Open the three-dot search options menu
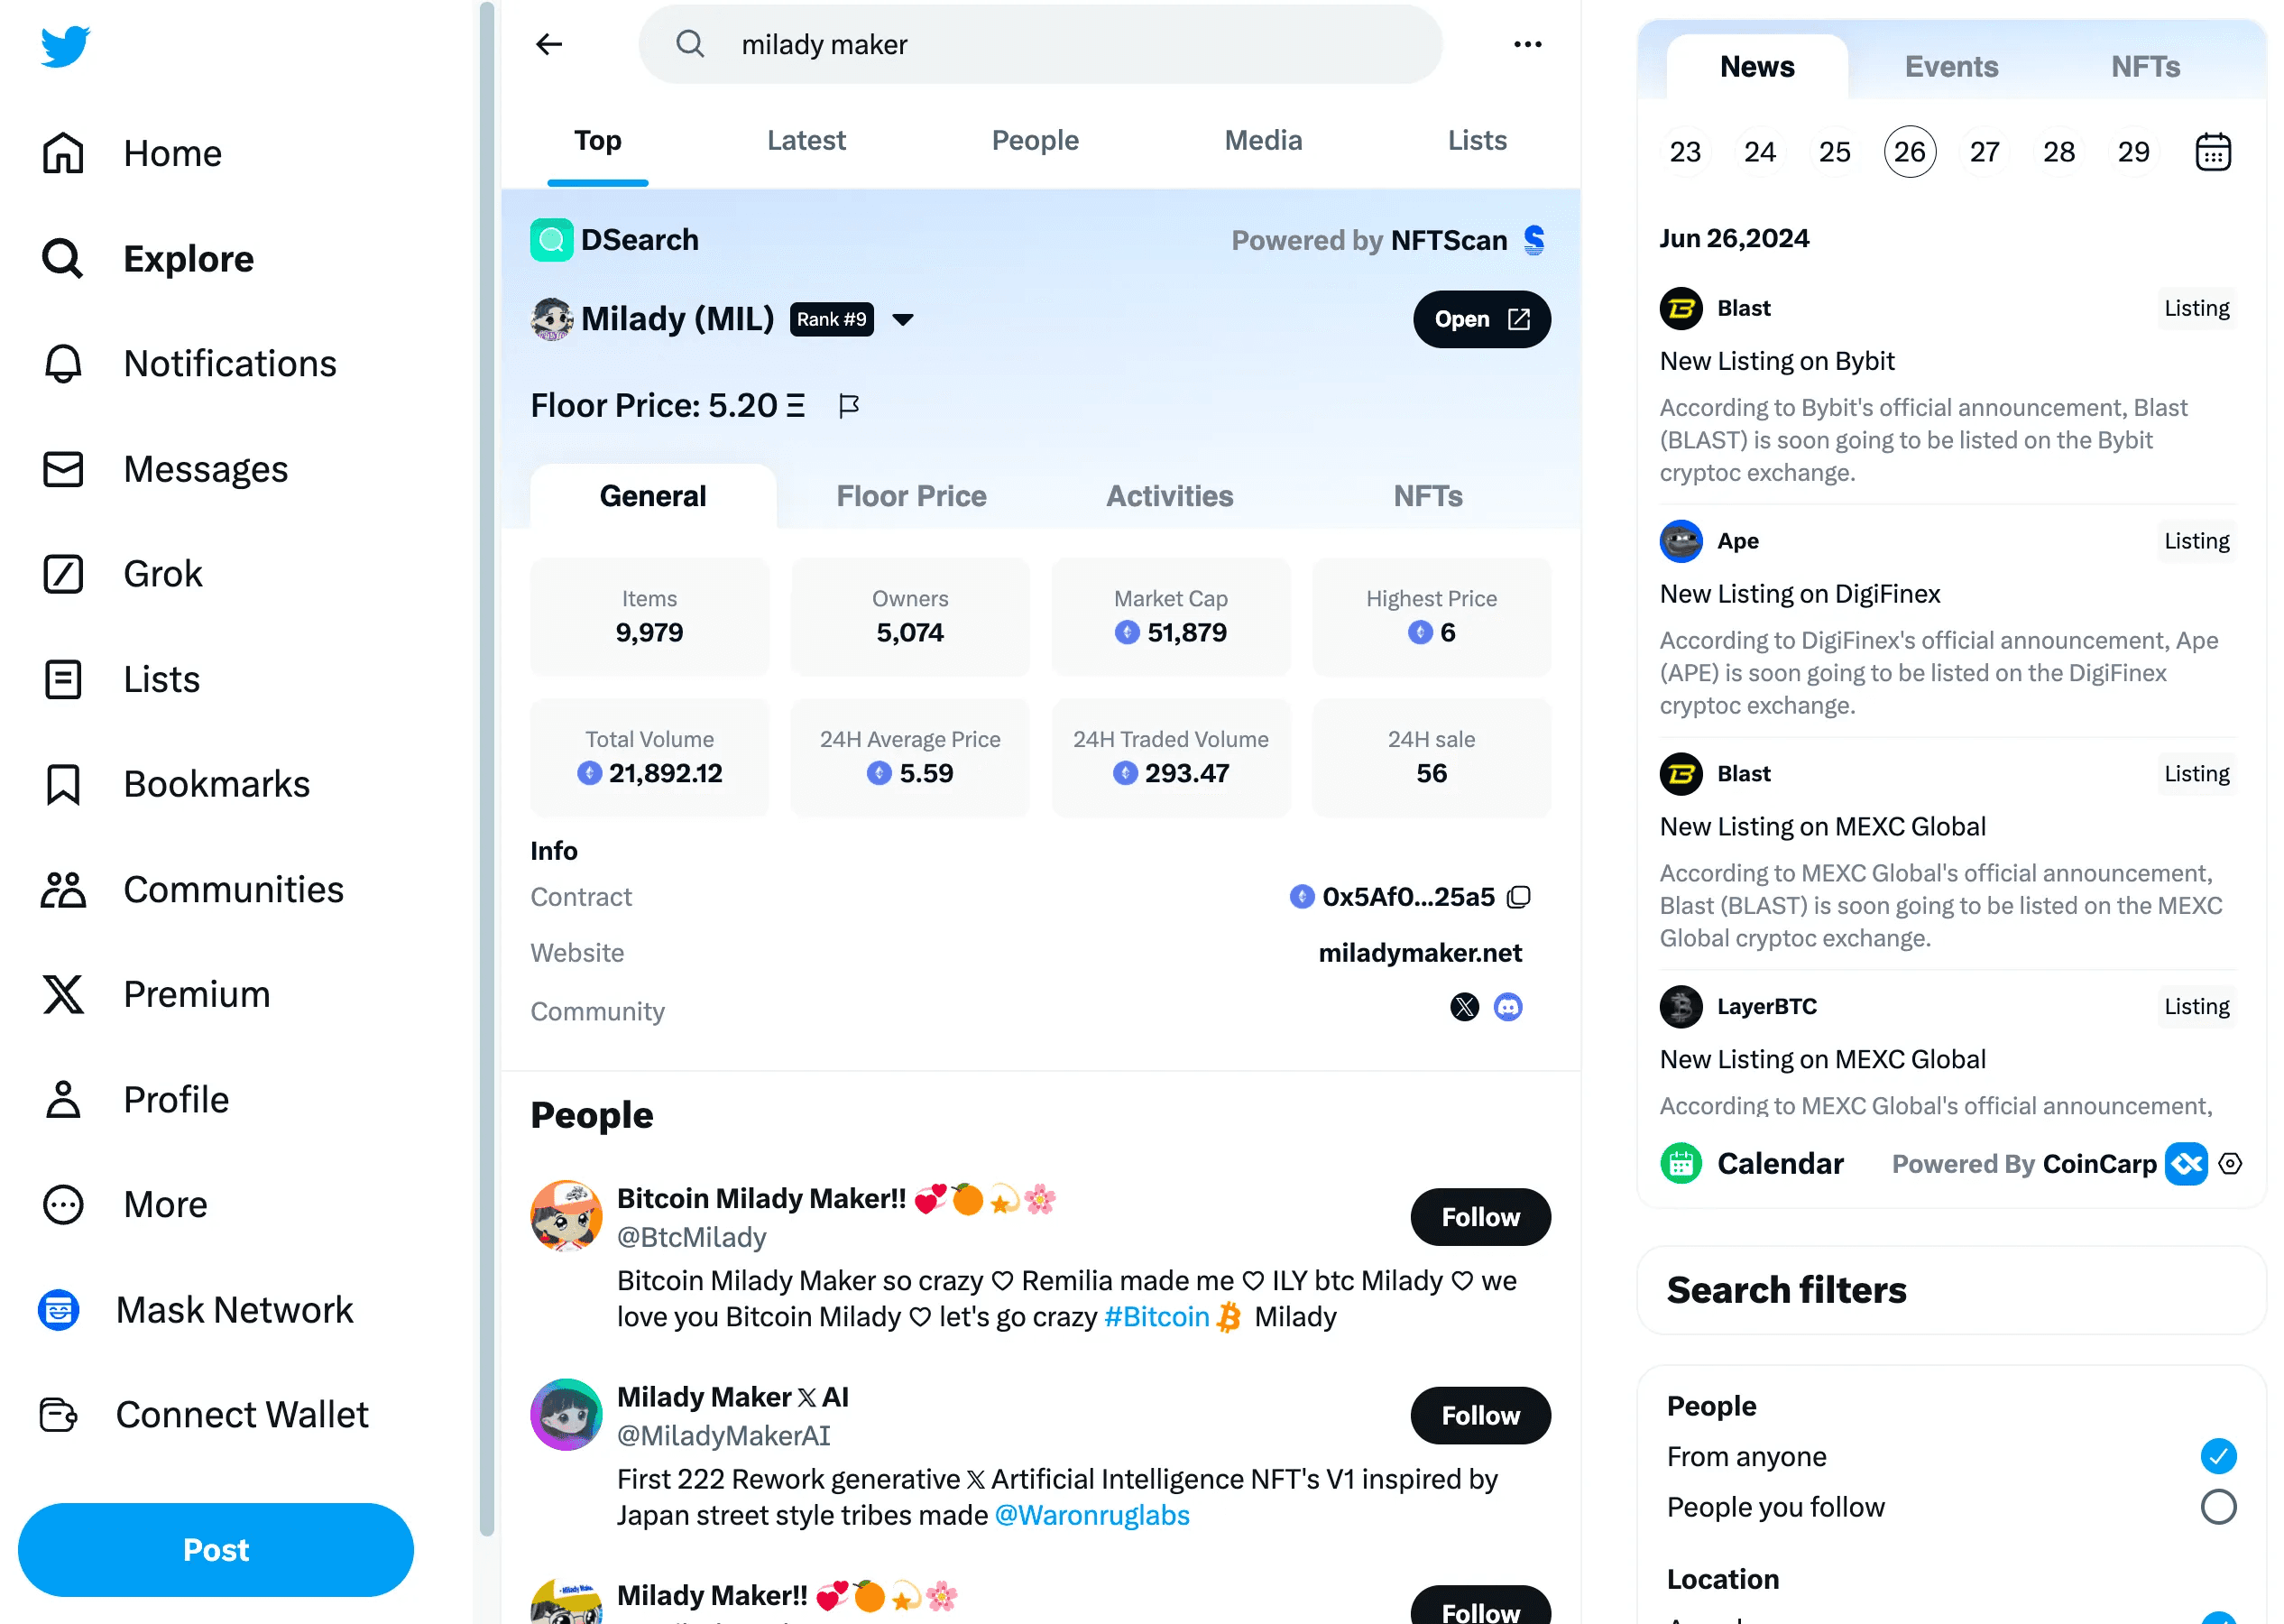 pyautogui.click(x=1527, y=44)
